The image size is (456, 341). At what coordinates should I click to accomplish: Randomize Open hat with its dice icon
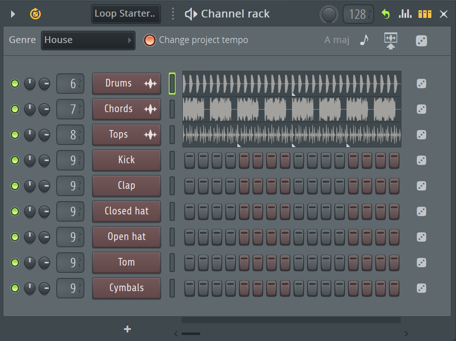[421, 237]
